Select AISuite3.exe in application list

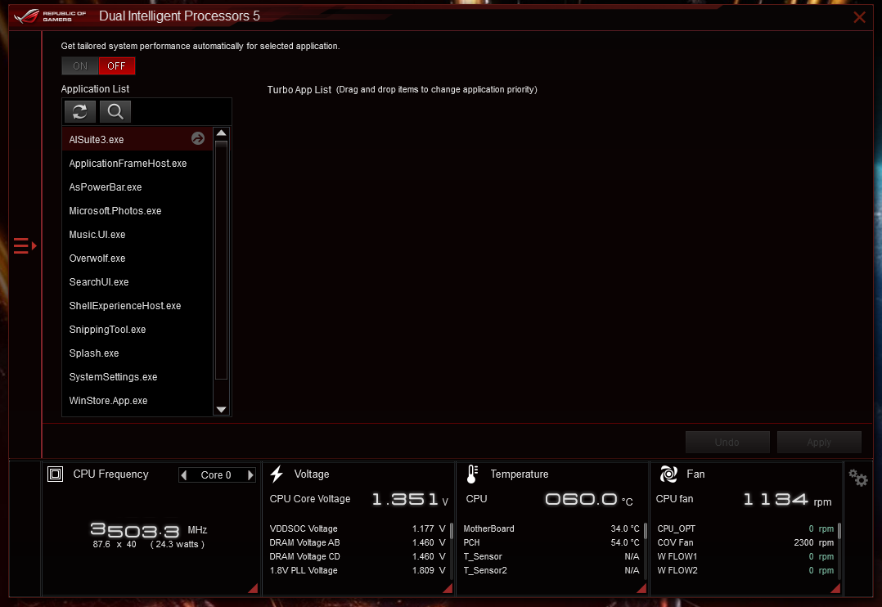coord(137,140)
